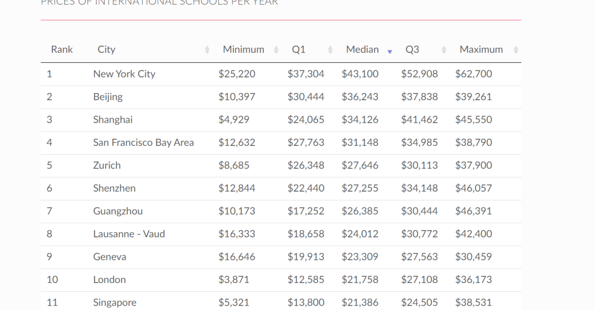The width and height of the screenshot is (595, 310).
Task: Sort table by the City column header
Action: (106, 50)
